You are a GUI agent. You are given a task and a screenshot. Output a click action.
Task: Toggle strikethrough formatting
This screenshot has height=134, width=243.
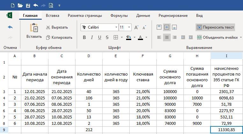coord(107,37)
